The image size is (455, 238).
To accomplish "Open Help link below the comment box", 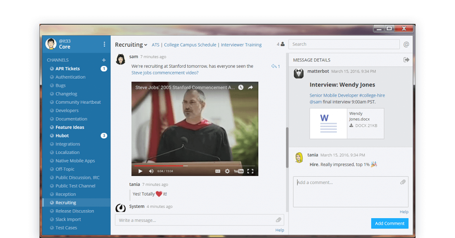I will [404, 212].
